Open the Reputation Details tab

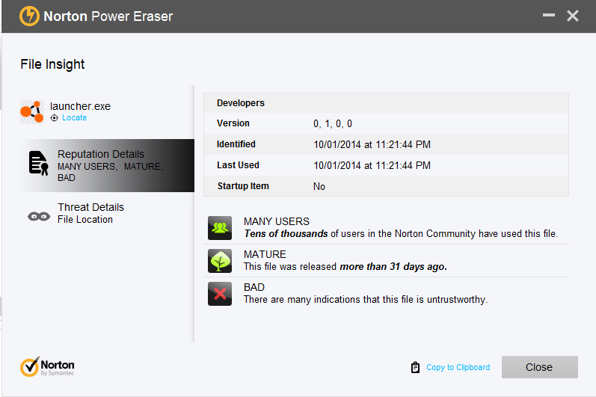(x=107, y=165)
